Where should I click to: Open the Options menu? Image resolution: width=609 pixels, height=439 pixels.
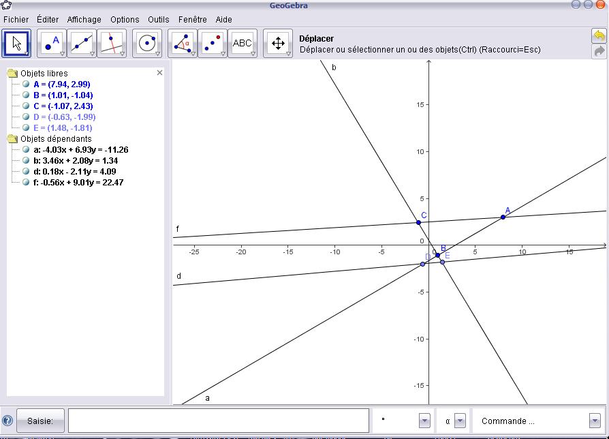[x=125, y=20]
